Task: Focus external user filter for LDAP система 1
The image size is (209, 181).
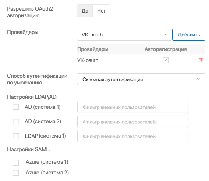Action: [x=133, y=136]
